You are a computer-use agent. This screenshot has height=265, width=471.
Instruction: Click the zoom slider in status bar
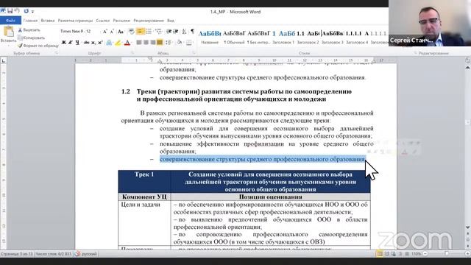click(447, 254)
